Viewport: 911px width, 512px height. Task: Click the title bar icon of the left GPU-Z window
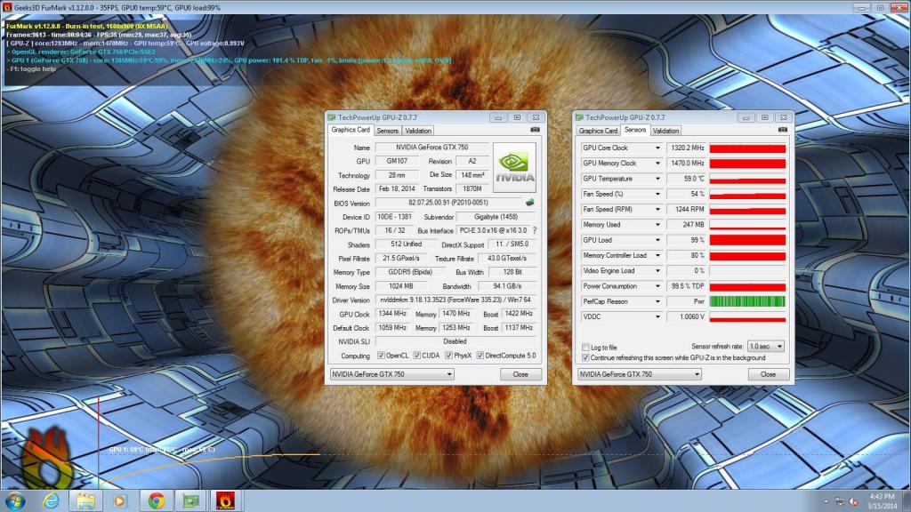[x=332, y=117]
